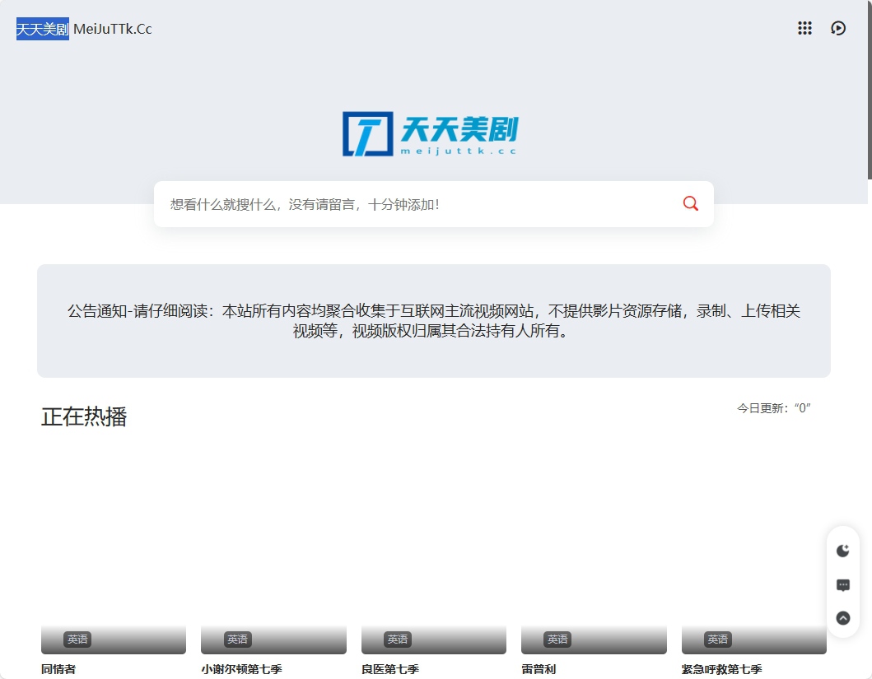The image size is (872, 679).
Task: Open 良医第七季 show link
Action: [390, 669]
